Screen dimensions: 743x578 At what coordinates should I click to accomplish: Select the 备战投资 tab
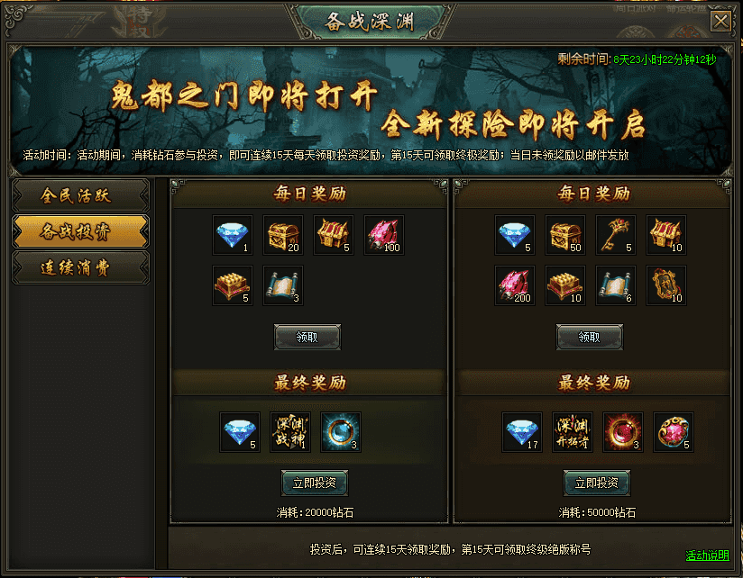pos(80,231)
